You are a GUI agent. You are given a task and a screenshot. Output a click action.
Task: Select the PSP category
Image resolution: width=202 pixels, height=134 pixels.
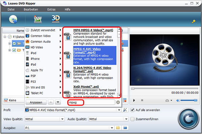(43, 76)
